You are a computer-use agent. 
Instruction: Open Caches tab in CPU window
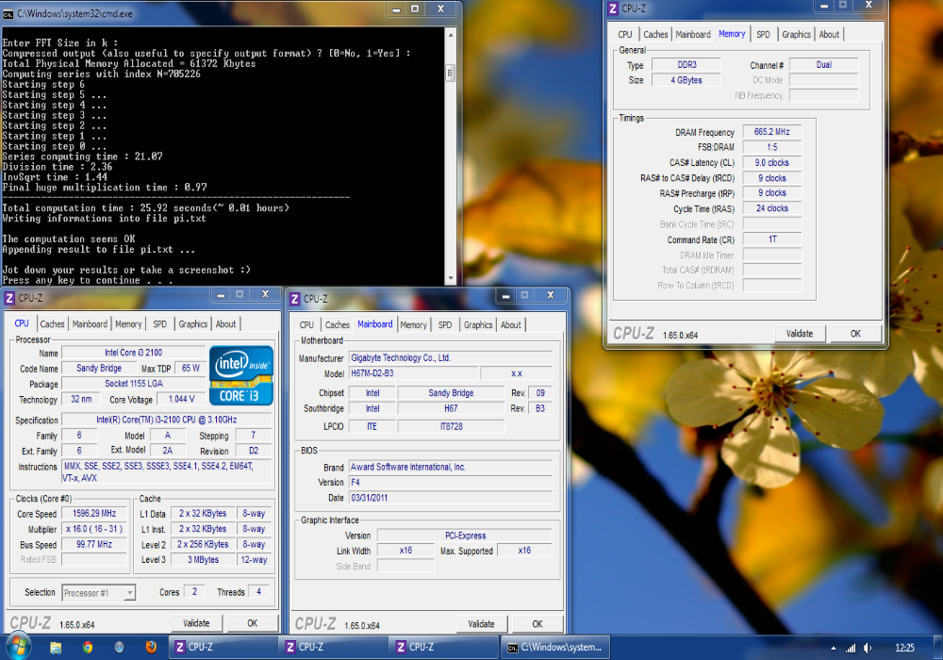[x=52, y=324]
